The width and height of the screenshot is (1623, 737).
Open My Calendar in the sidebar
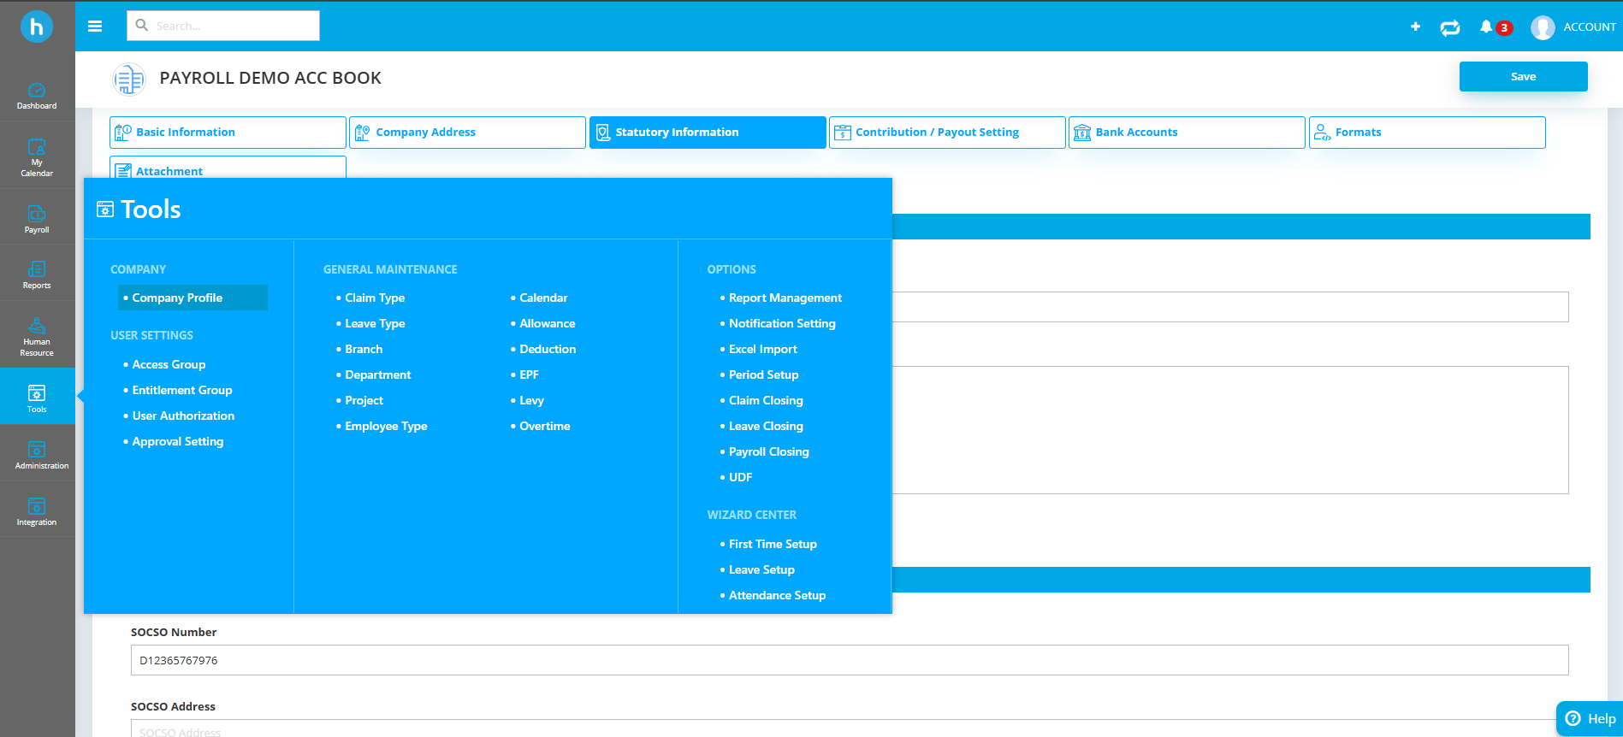click(37, 157)
